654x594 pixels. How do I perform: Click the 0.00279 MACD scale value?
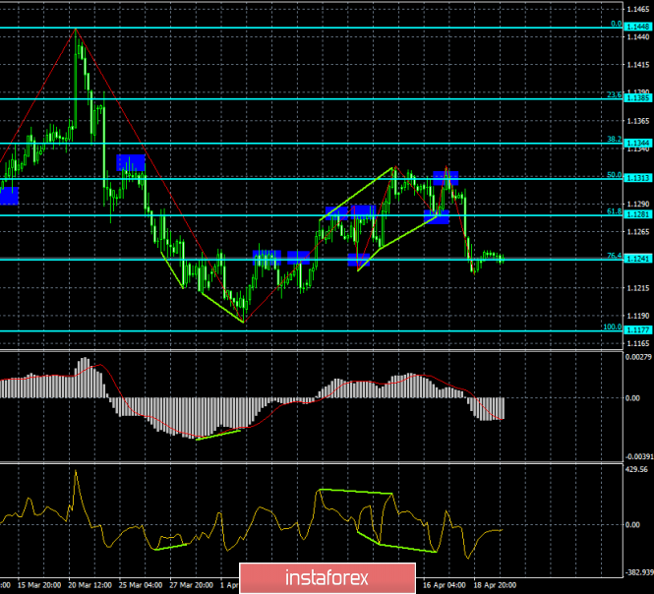click(x=637, y=356)
